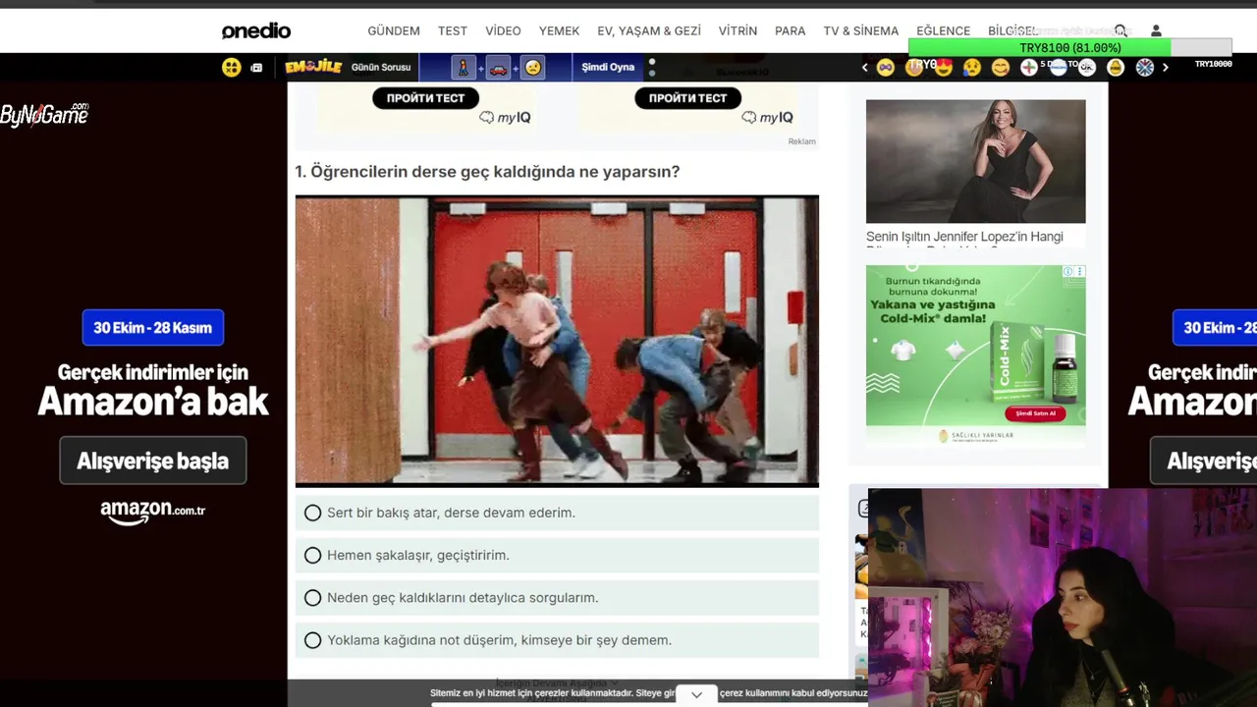The image size is (1257, 707).
Task: Click the small newspaper icon
Action: click(x=256, y=67)
